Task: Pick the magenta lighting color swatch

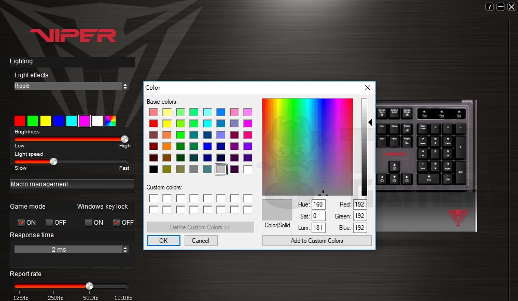Action: tap(85, 121)
